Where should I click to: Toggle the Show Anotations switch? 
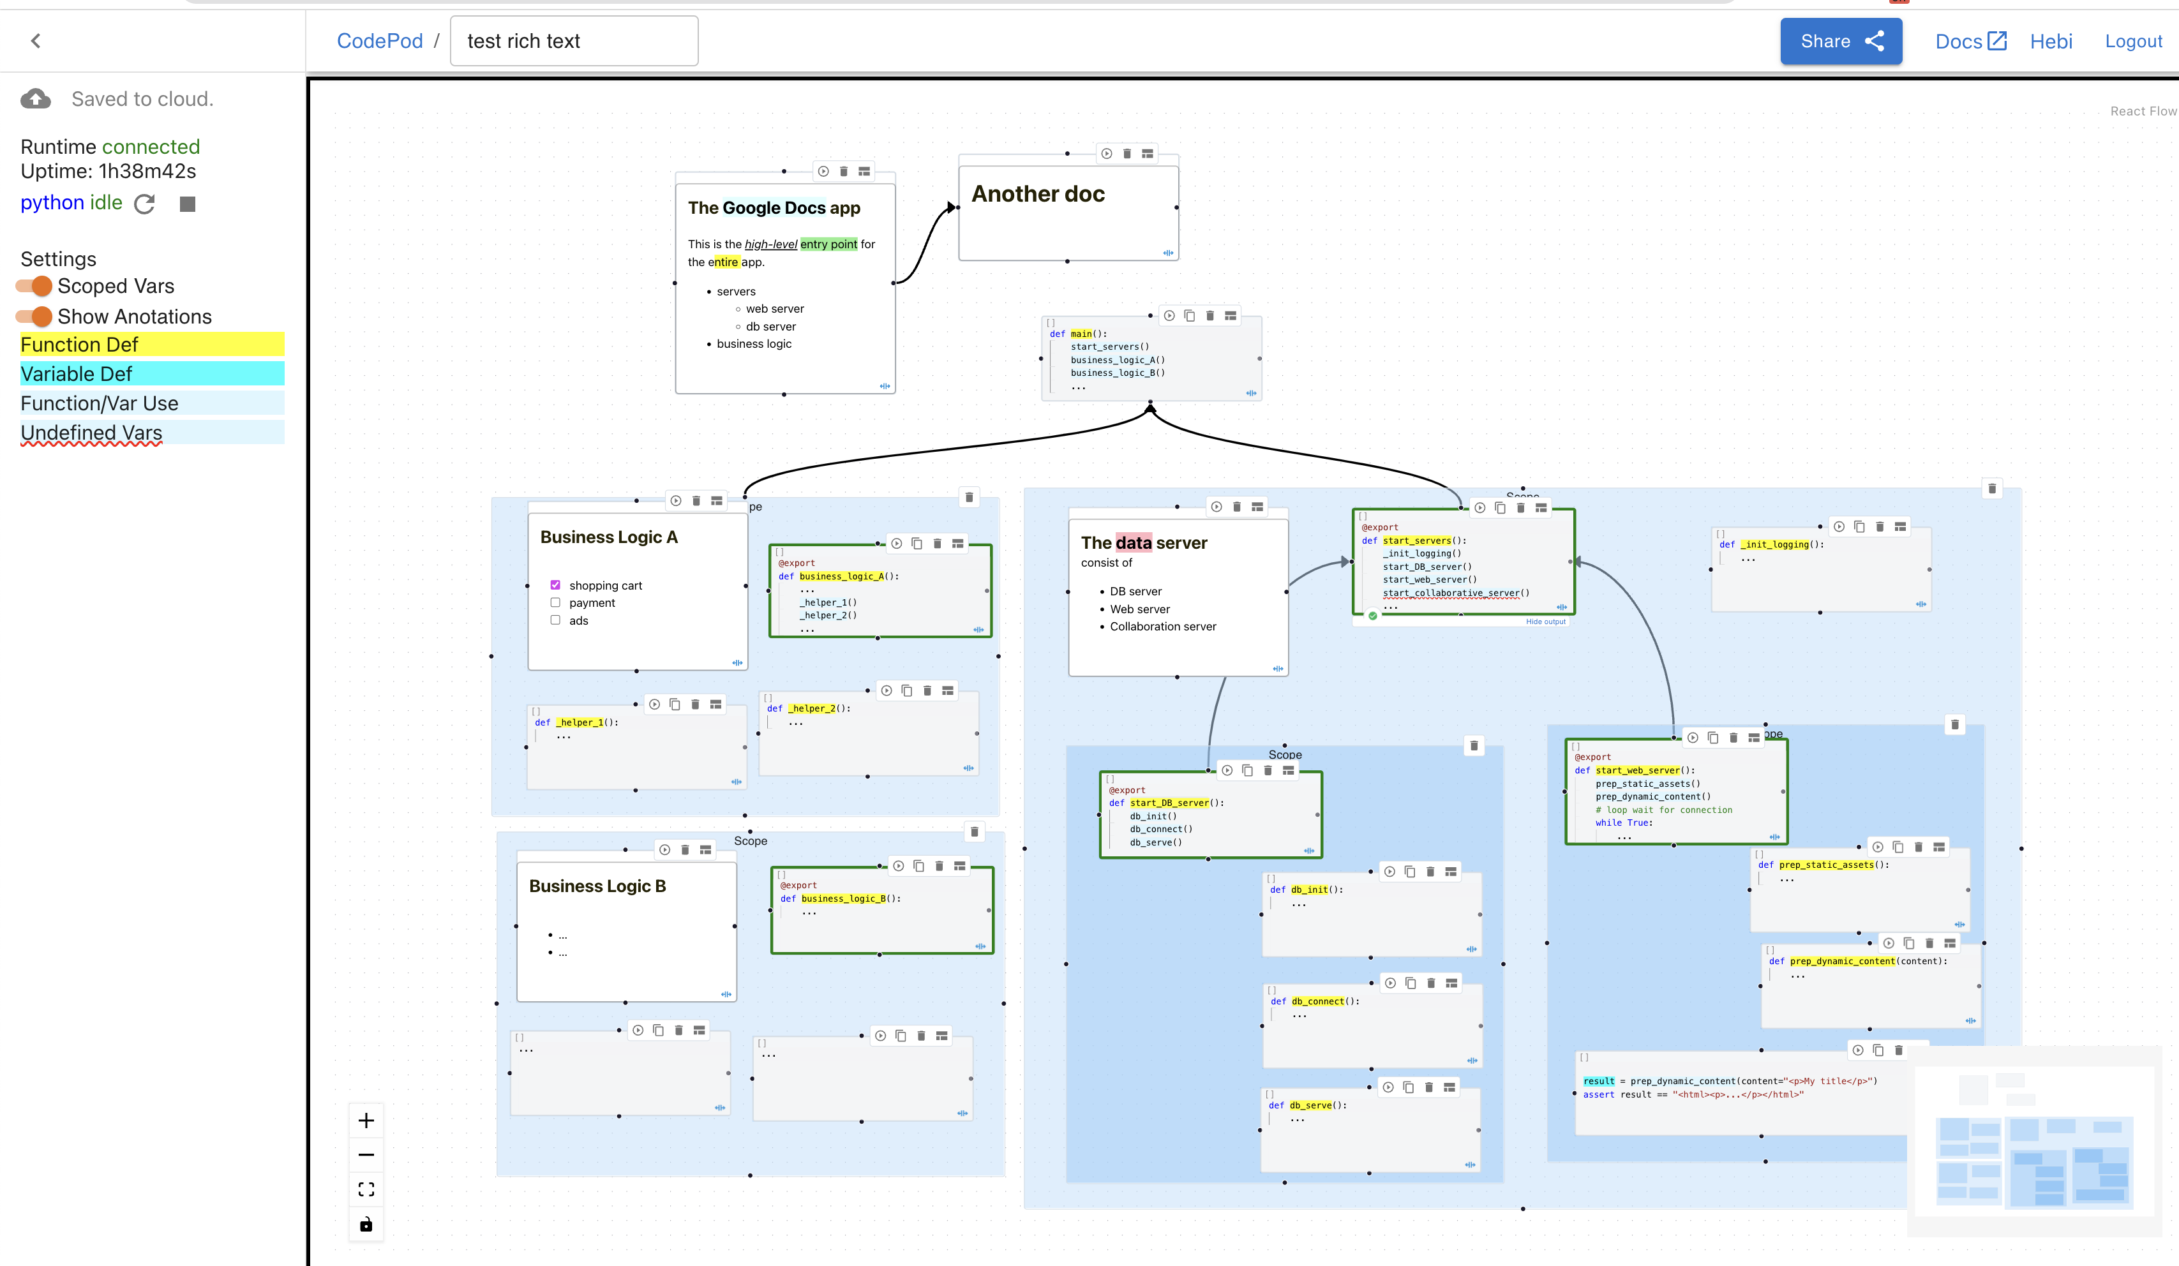pos(34,316)
